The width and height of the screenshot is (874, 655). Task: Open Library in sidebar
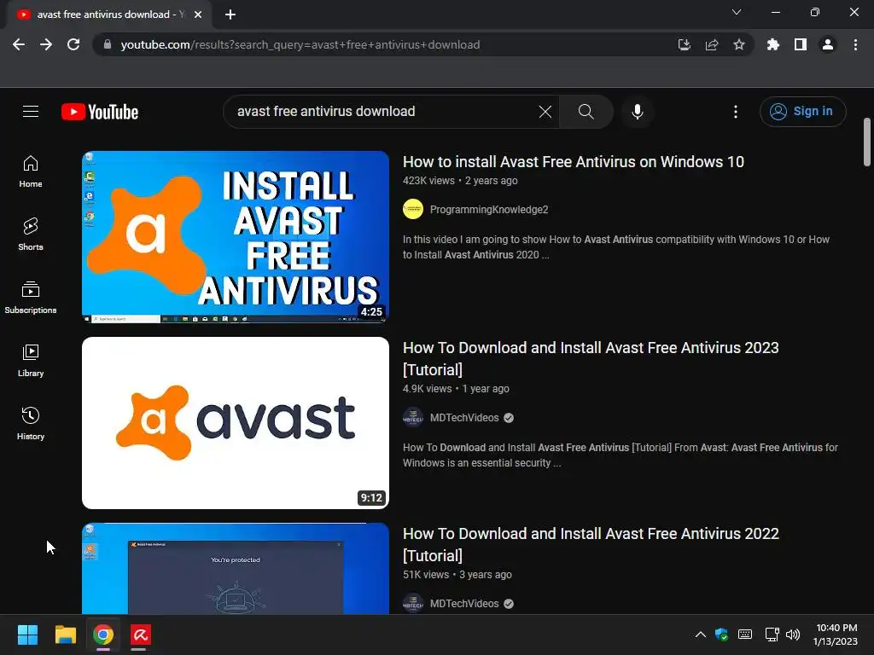coord(31,361)
